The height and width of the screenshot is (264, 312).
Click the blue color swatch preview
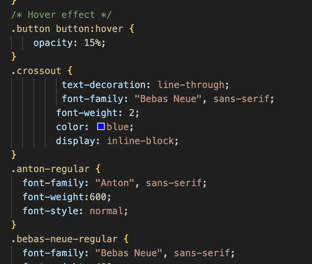coord(101,127)
